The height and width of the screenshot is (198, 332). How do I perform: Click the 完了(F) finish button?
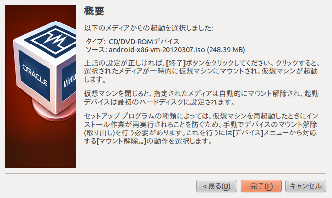click(261, 186)
